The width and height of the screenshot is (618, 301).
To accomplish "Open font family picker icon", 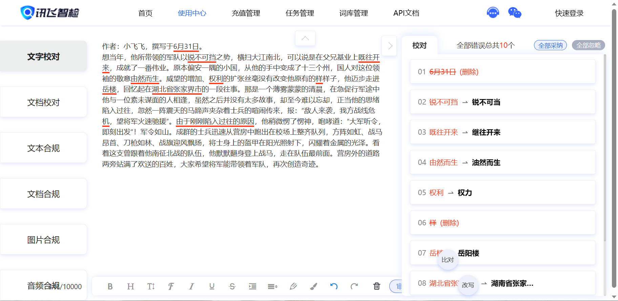I will pyautogui.click(x=171, y=286).
